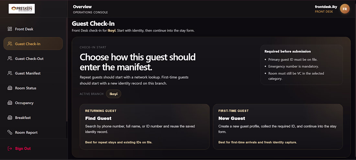Click the Guest Check-Out sidebar icon

click(10, 59)
